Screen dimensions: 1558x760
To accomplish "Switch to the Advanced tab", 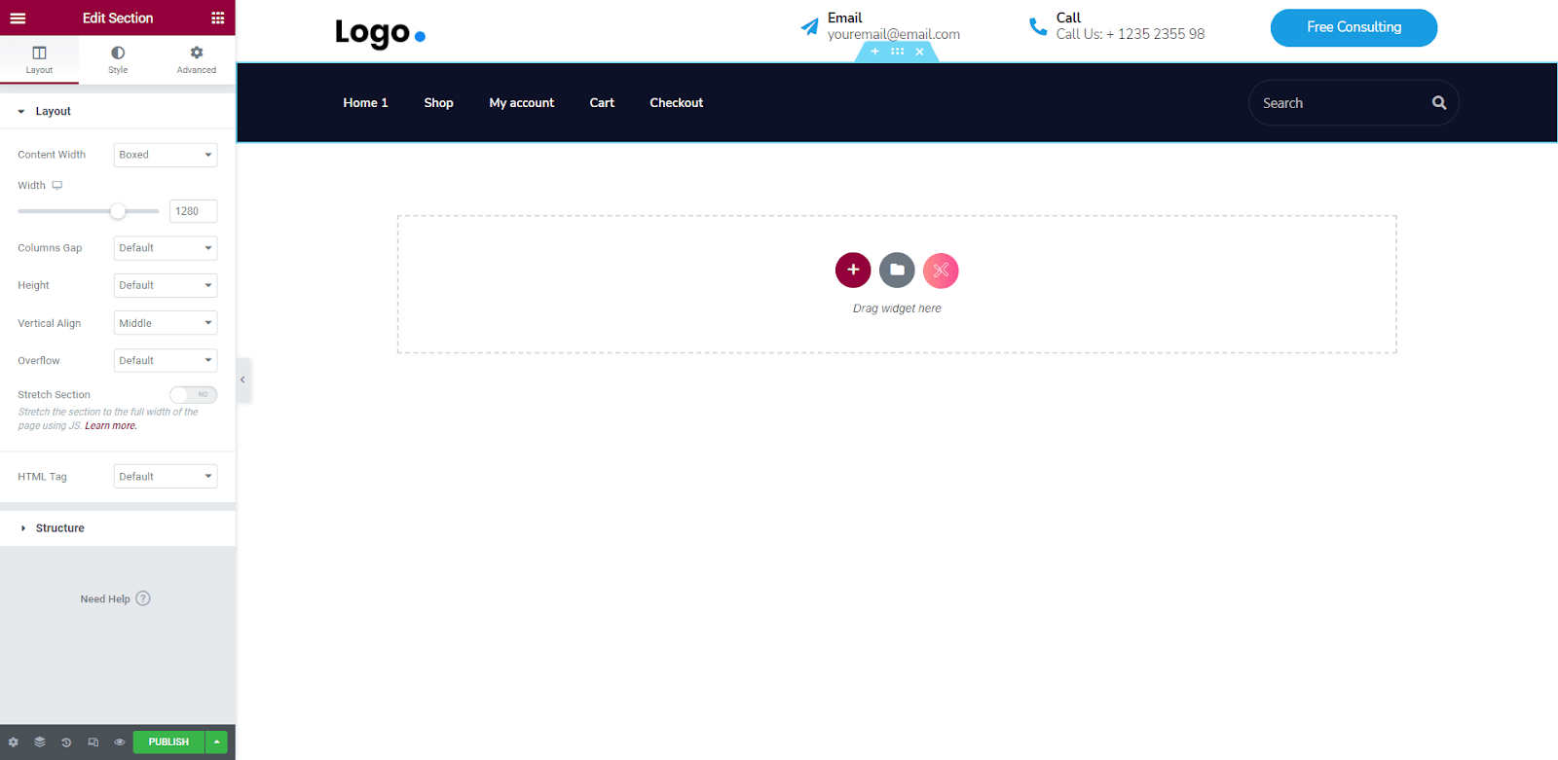I will pos(196,59).
